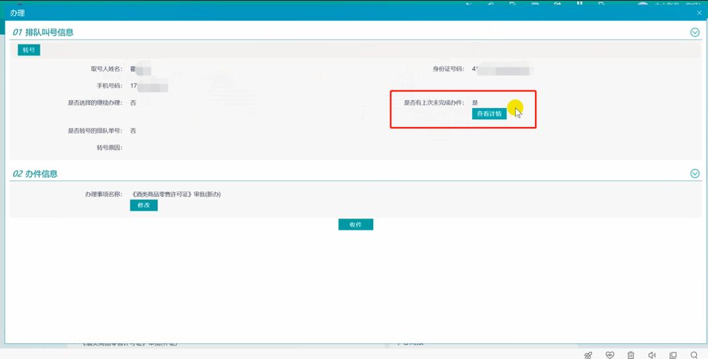
Task: Click the trash bin icon
Action: [x=631, y=355]
